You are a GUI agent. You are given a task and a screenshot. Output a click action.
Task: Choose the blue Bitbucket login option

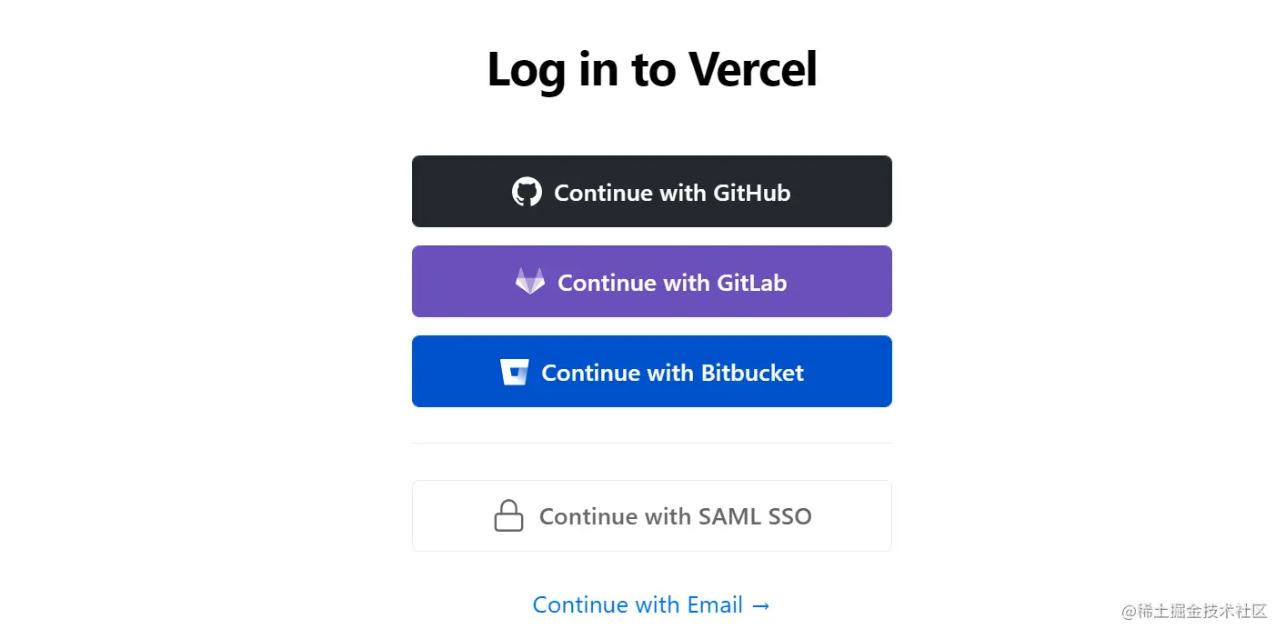pos(651,372)
